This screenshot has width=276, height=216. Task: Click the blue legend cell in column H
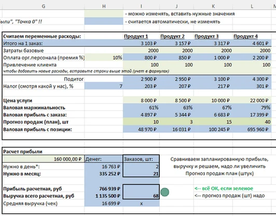coord(104,21)
